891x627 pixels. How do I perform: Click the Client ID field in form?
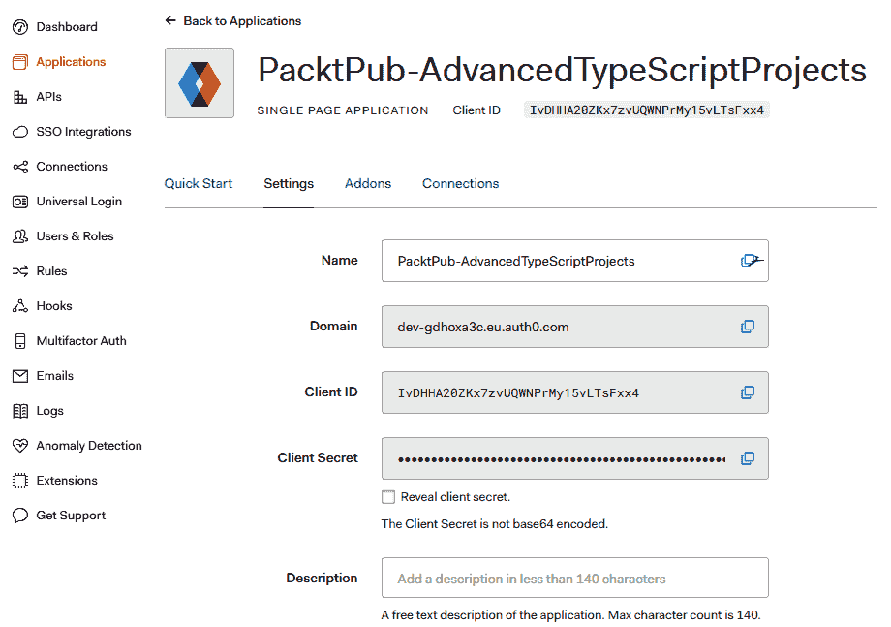coord(575,392)
